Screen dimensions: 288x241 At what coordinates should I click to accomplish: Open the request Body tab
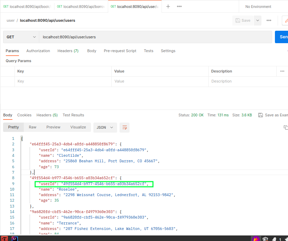[92, 51]
